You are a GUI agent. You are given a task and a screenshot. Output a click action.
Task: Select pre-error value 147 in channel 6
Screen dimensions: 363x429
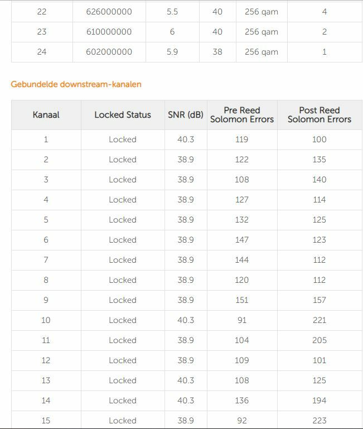242,240
